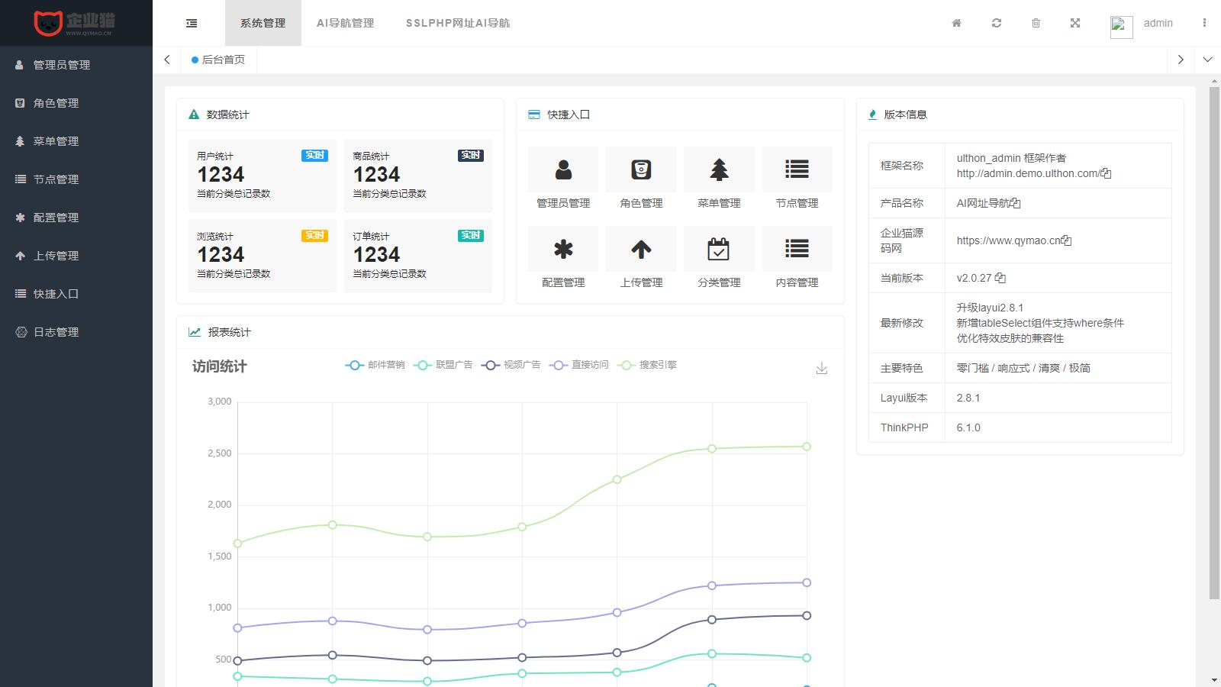1221x687 pixels.
Task: Enter fullscreen using the expand icon
Action: (1075, 23)
